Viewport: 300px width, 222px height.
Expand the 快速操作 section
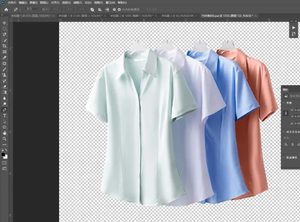coord(283,158)
